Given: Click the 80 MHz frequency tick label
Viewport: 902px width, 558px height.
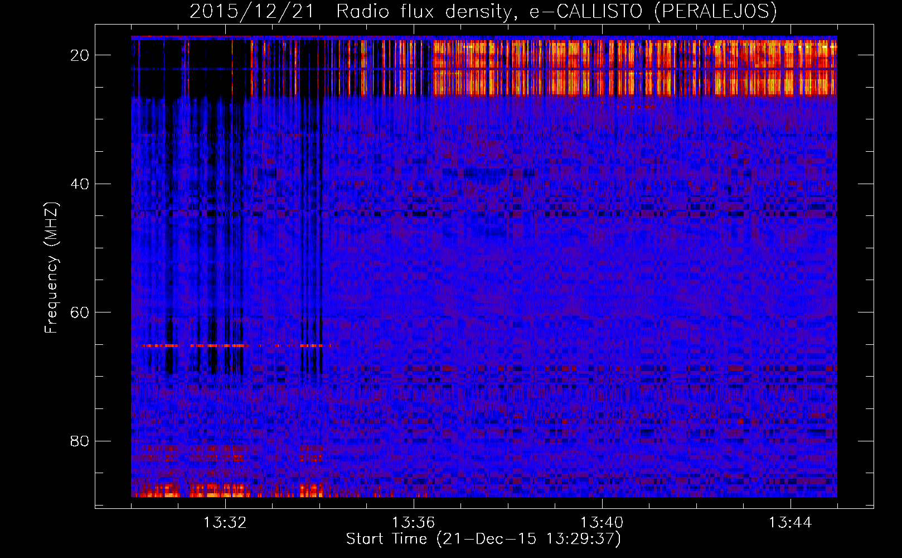Looking at the screenshot, I should (80, 441).
